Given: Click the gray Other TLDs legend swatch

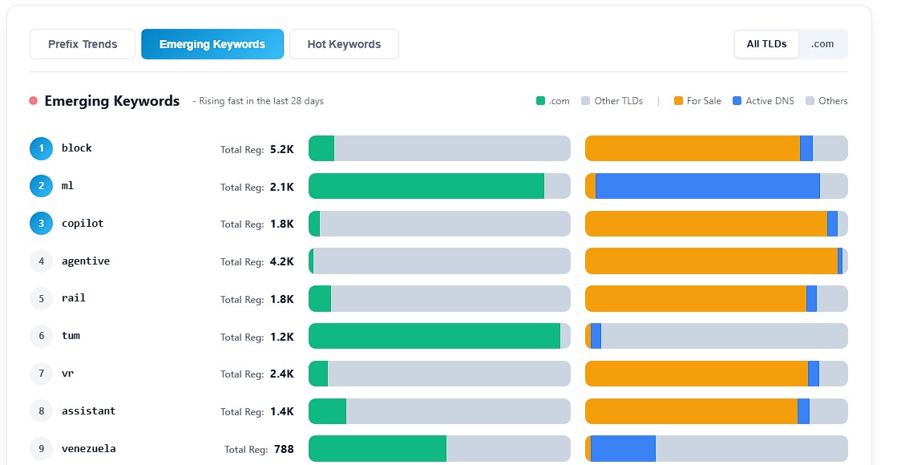Looking at the screenshot, I should pos(586,101).
